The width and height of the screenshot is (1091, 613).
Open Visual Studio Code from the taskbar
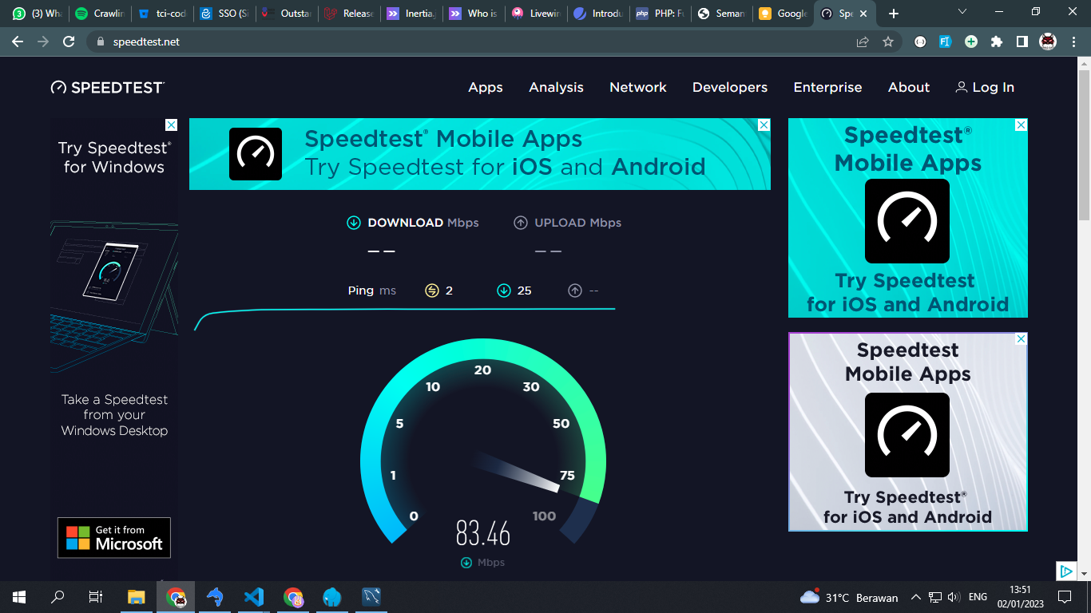[254, 597]
